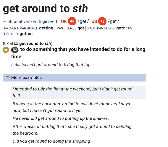Click the red minus icon beside More examples
The image size is (168, 147).
(8, 77)
